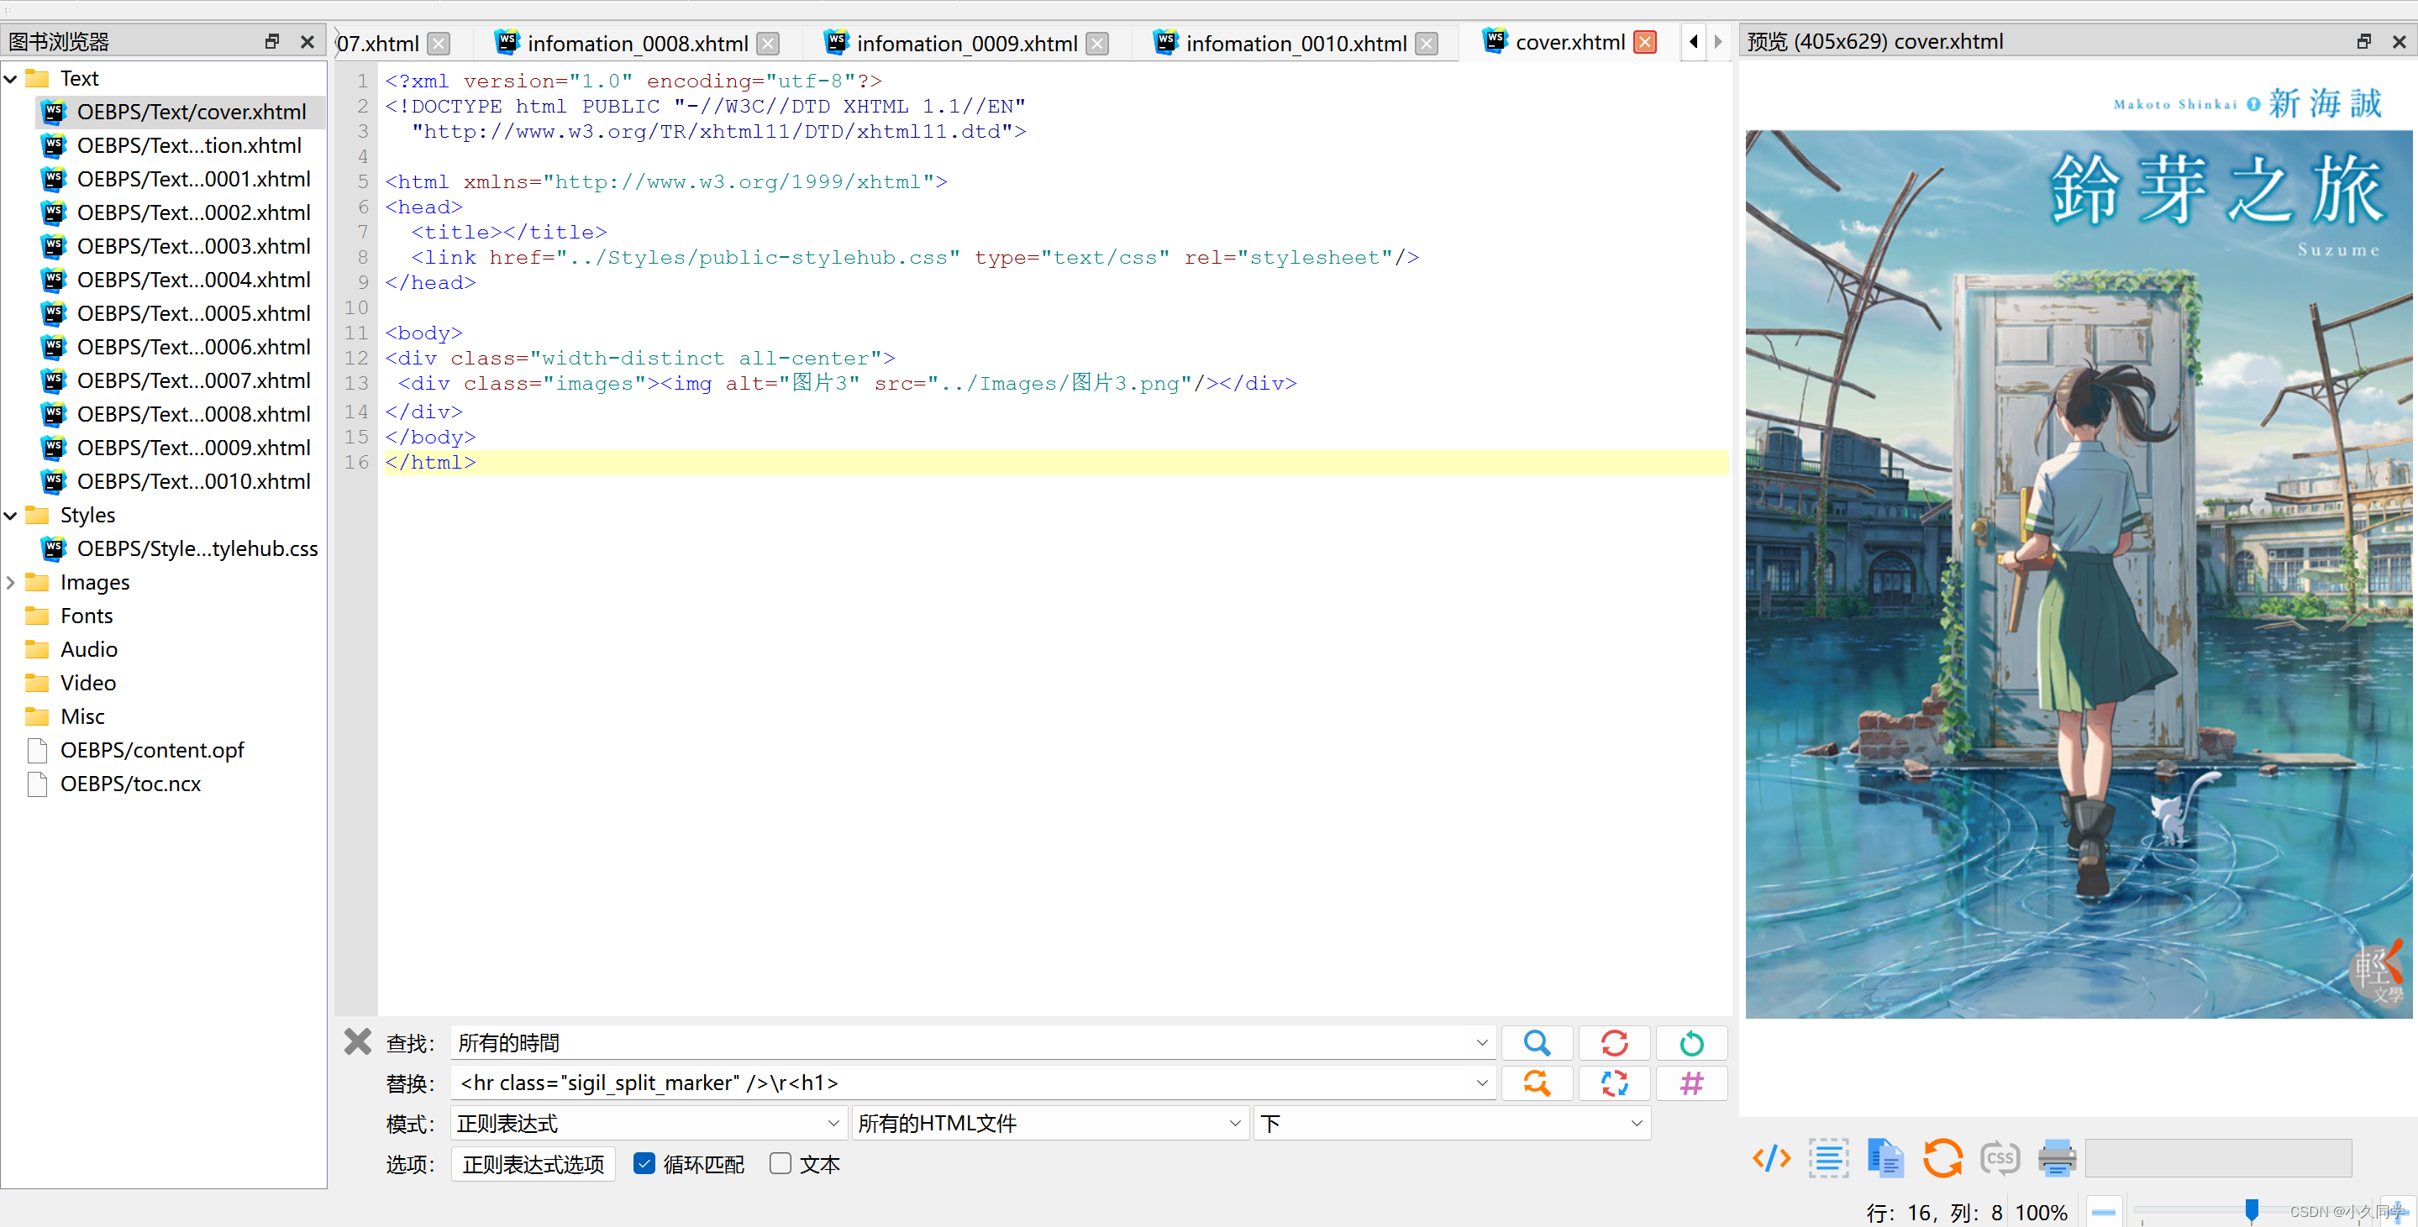Click the red Replace icon
The image size is (2418, 1227).
[x=1614, y=1042]
